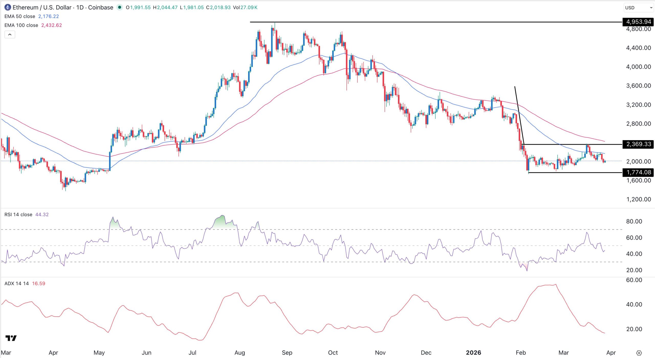The height and width of the screenshot is (358, 655).
Task: Click the Apr label at the right end of the time axis
Action: click(611, 353)
